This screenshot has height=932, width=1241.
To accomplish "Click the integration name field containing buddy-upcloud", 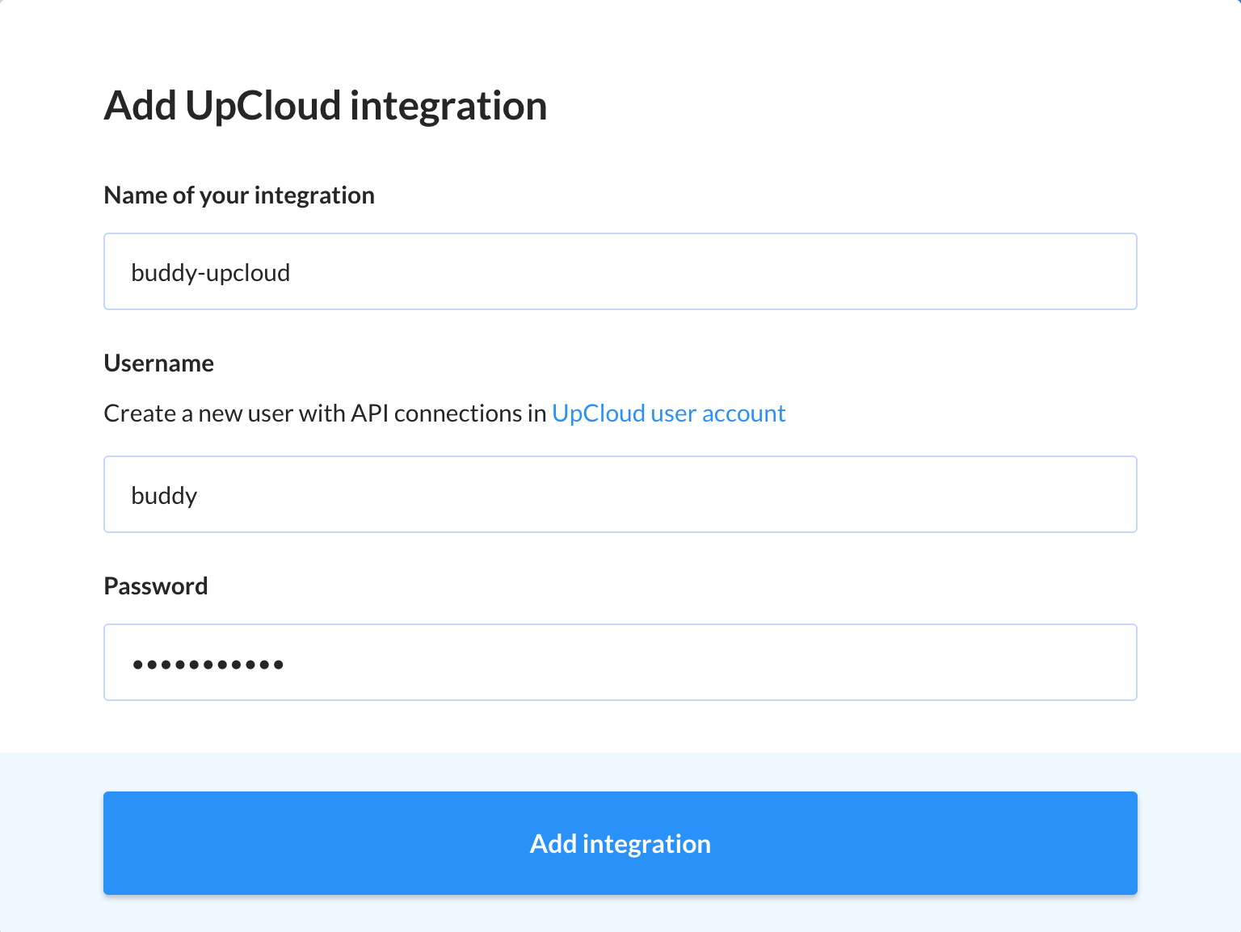I will pyautogui.click(x=620, y=271).
